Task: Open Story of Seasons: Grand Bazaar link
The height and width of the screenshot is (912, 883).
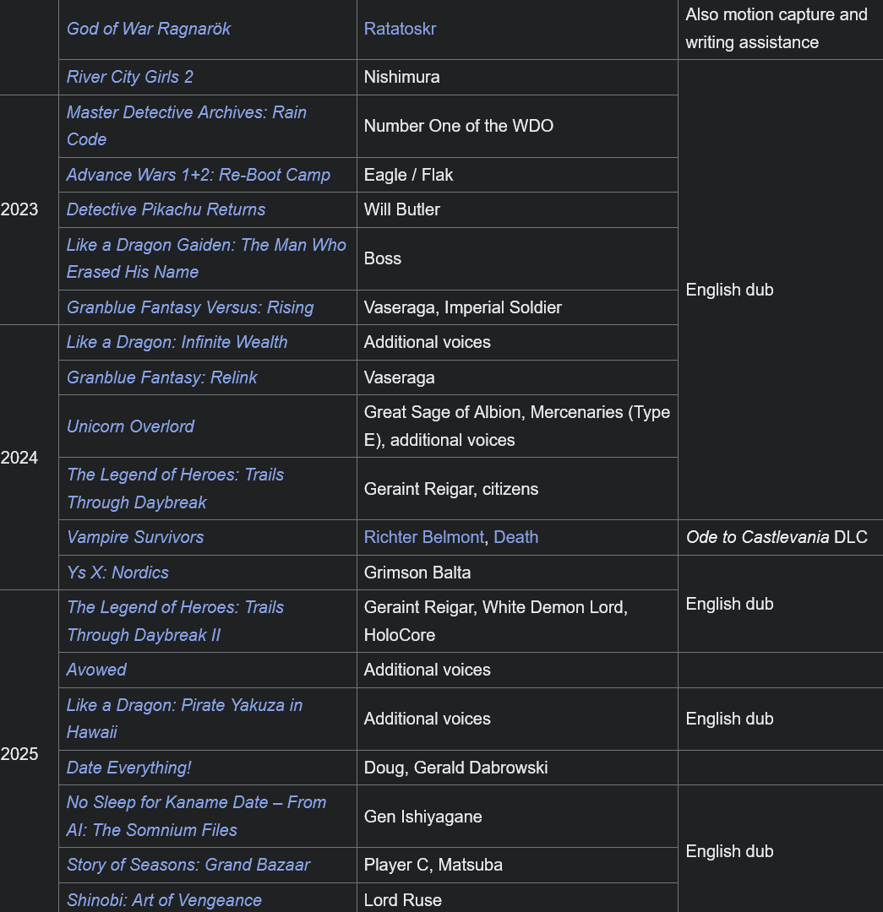Action: [188, 865]
